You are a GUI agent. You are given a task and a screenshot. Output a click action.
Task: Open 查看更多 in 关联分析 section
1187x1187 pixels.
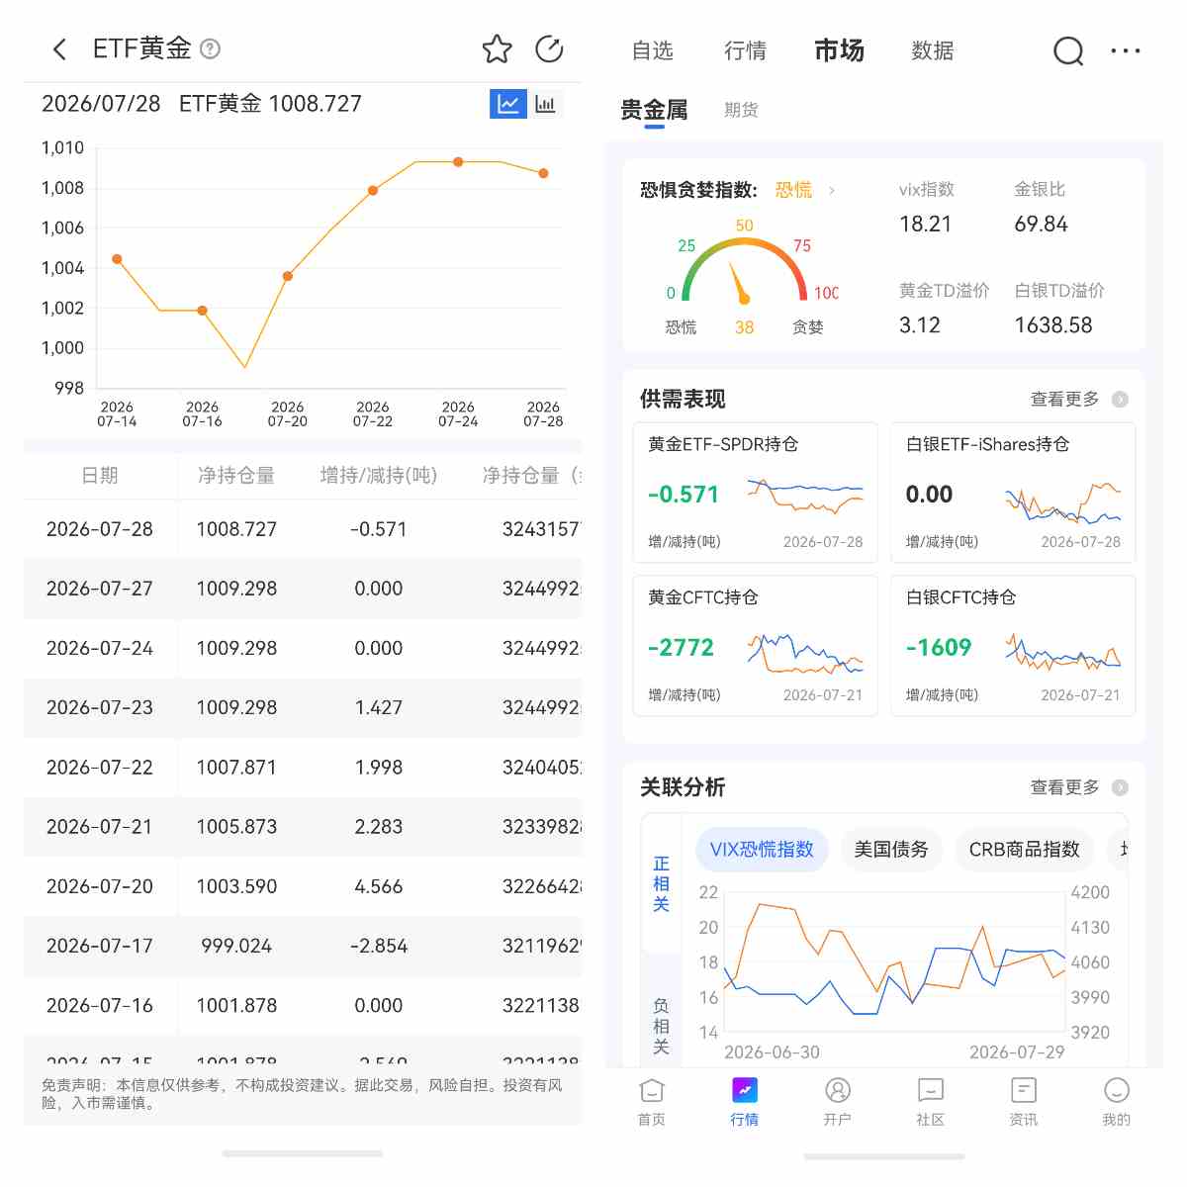1078,787
